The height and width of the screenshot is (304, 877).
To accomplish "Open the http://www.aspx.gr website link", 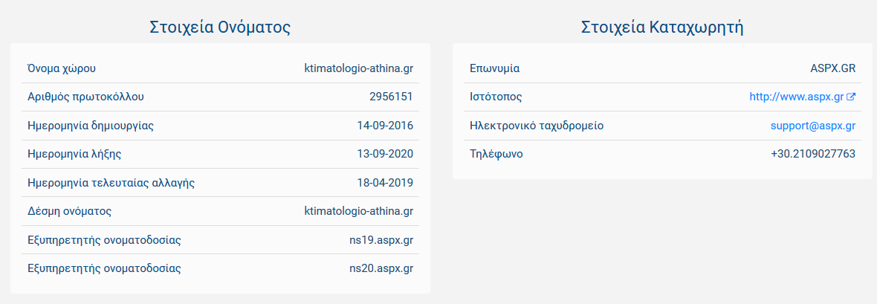I will click(796, 97).
